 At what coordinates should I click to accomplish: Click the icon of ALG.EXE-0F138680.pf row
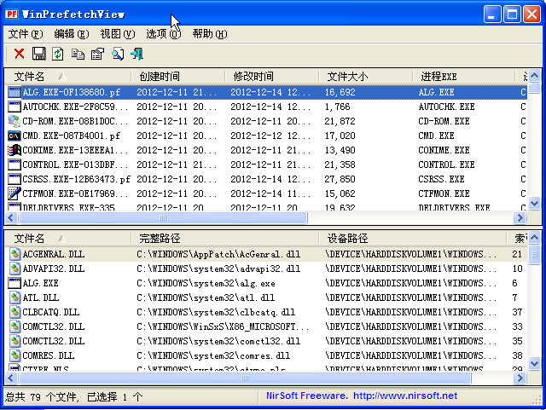15,92
